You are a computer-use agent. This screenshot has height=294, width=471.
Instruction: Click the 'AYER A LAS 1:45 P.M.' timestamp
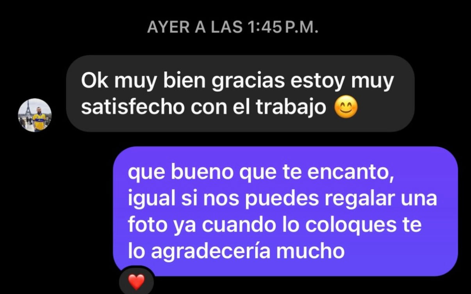pyautogui.click(x=233, y=28)
